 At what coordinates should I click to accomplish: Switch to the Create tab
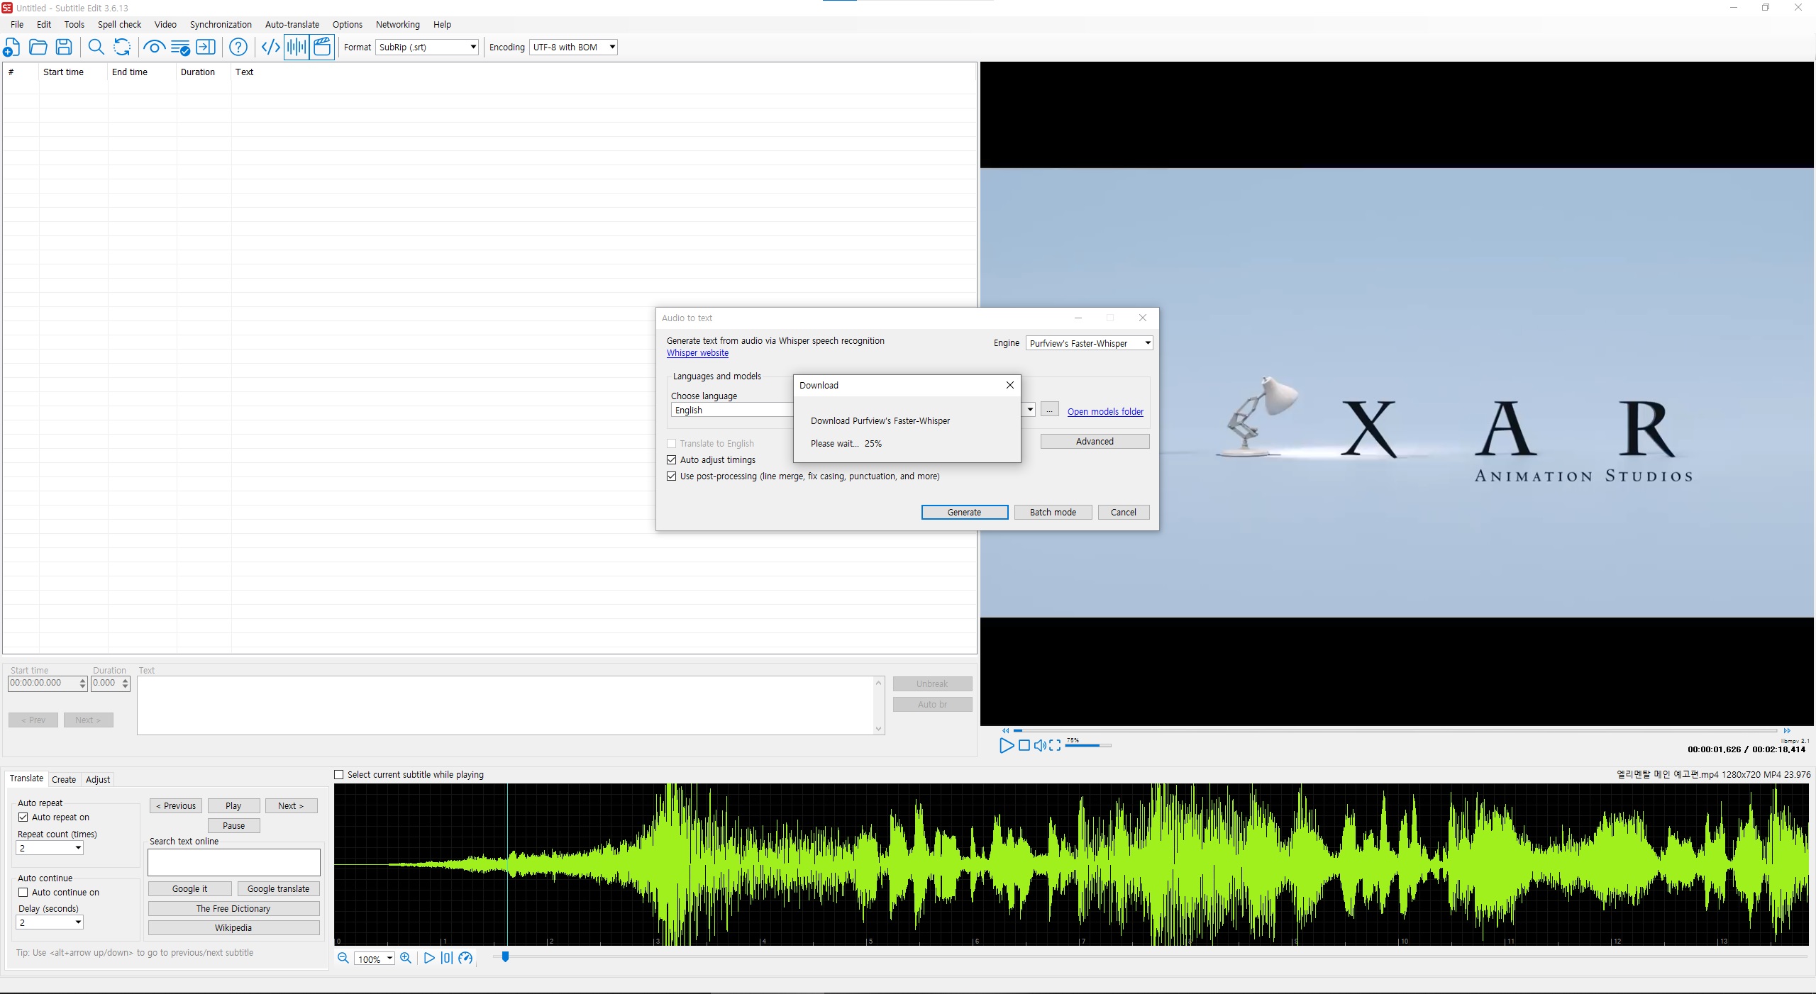(64, 779)
